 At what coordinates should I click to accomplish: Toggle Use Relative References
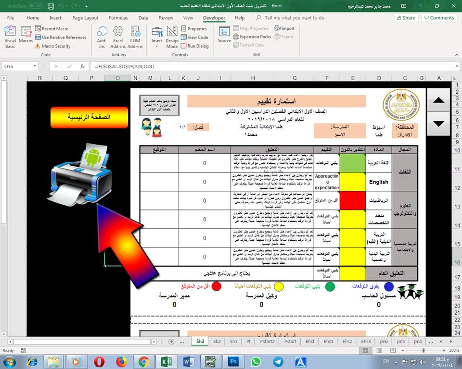click(61, 37)
